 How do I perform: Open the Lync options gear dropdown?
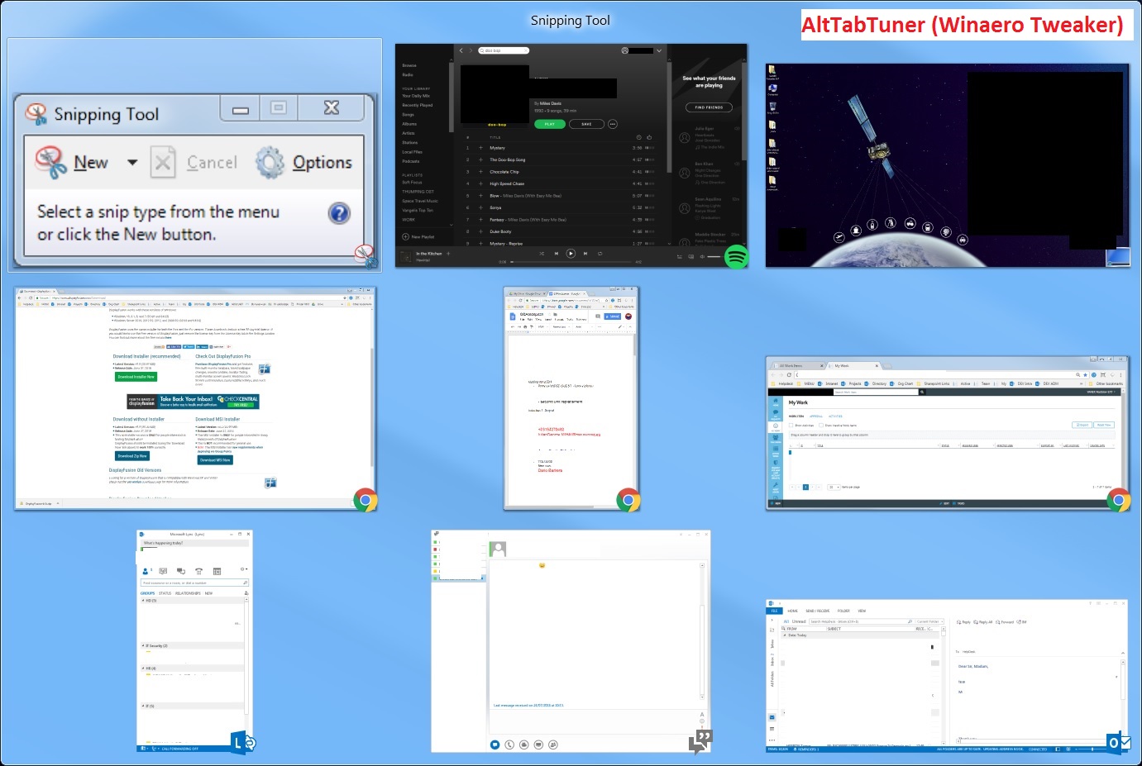coord(243,569)
